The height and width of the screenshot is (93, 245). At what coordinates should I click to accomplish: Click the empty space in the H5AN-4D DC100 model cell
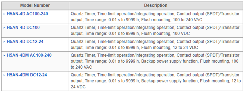[35, 33]
